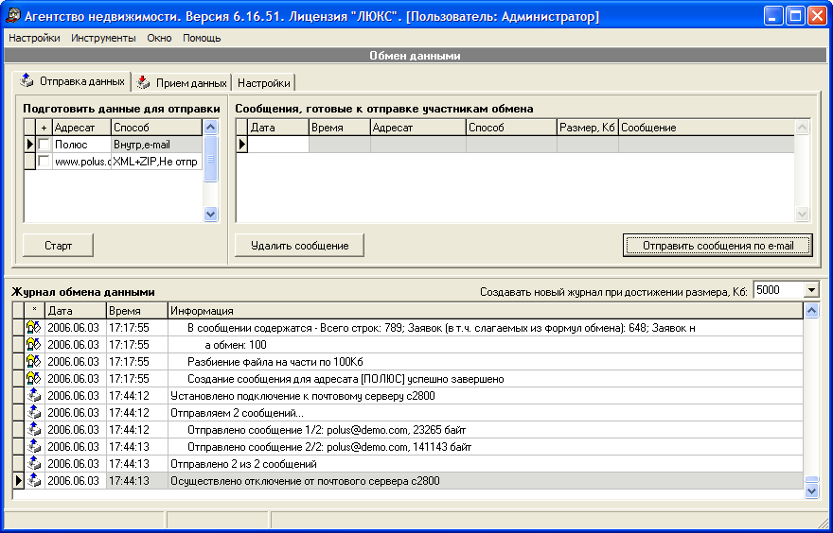Image resolution: width=833 pixels, height=533 pixels.
Task: Open the Инструменты menu
Action: [103, 38]
